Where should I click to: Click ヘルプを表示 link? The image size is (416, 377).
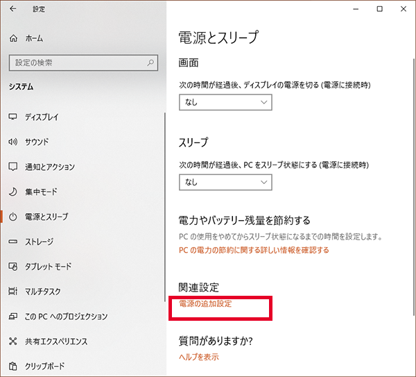point(199,357)
